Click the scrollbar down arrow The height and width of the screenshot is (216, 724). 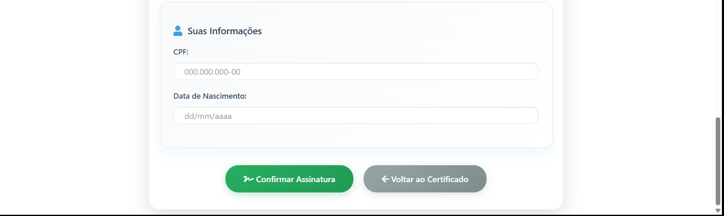point(718,211)
